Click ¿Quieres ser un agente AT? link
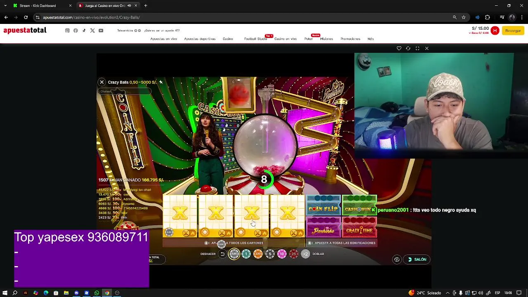The image size is (528, 297). (162, 31)
